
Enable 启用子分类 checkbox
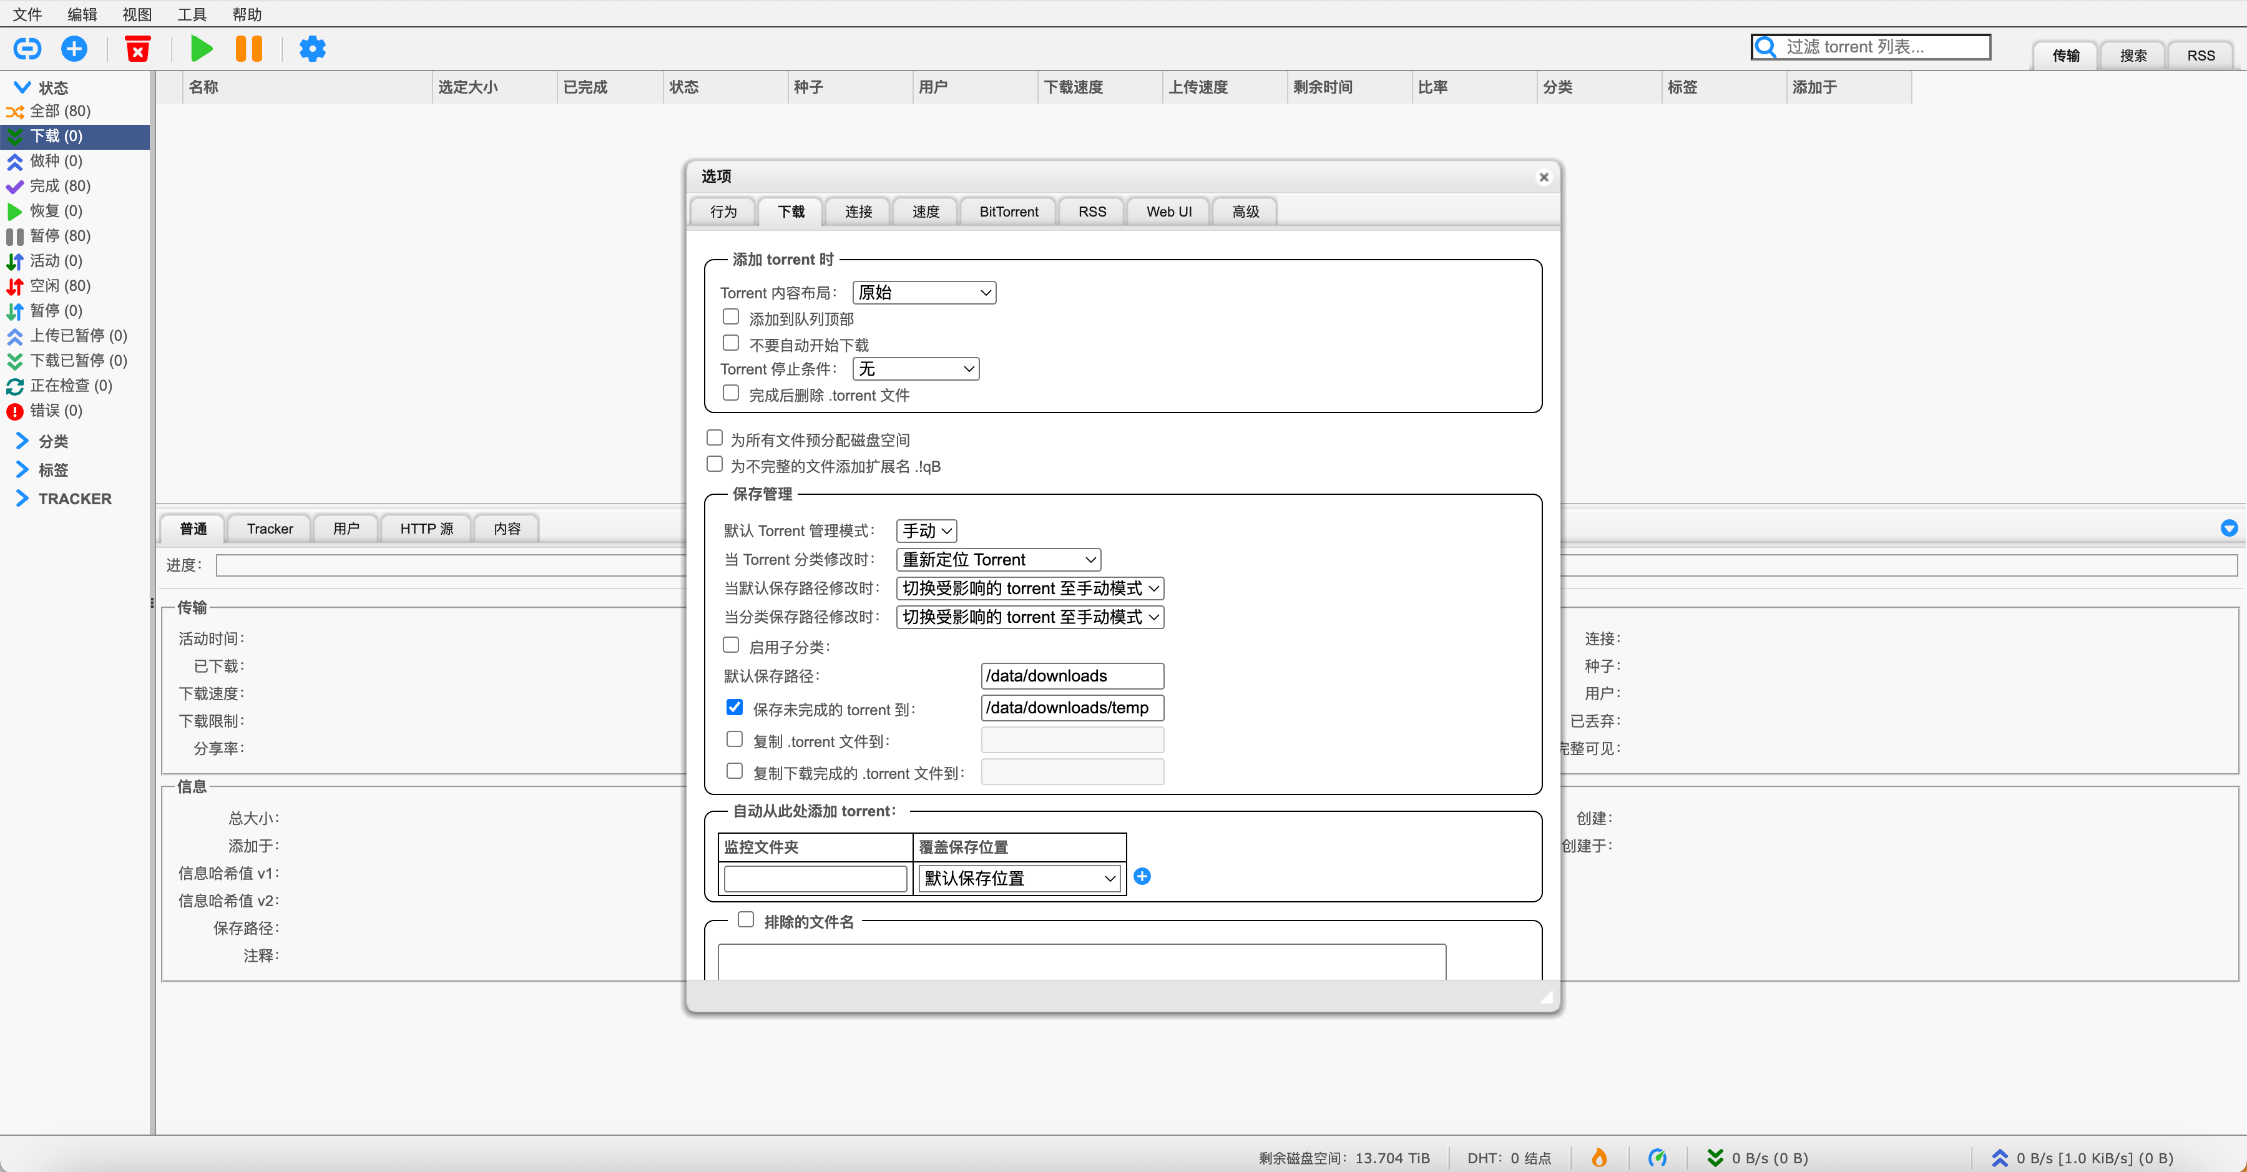coord(731,645)
